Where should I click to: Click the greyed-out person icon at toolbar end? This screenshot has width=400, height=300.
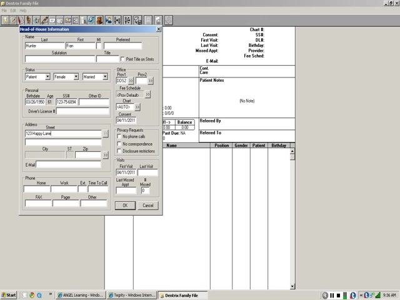(168, 20)
